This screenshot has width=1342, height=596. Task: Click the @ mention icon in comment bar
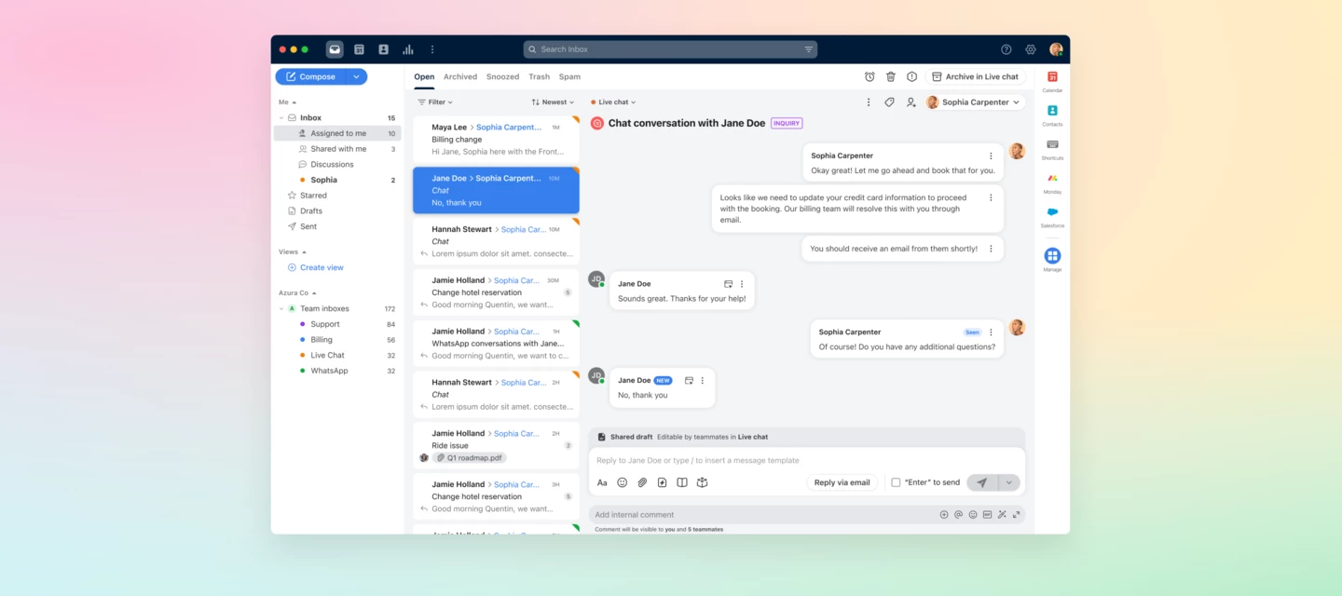pyautogui.click(x=958, y=514)
